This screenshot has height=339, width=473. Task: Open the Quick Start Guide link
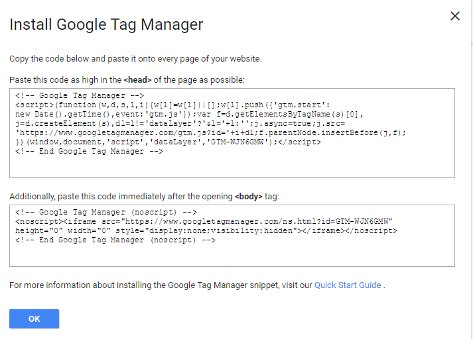[348, 285]
